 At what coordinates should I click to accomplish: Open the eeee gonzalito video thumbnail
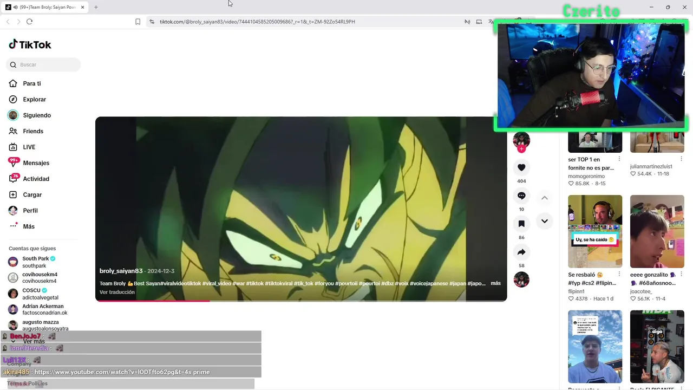click(x=657, y=231)
